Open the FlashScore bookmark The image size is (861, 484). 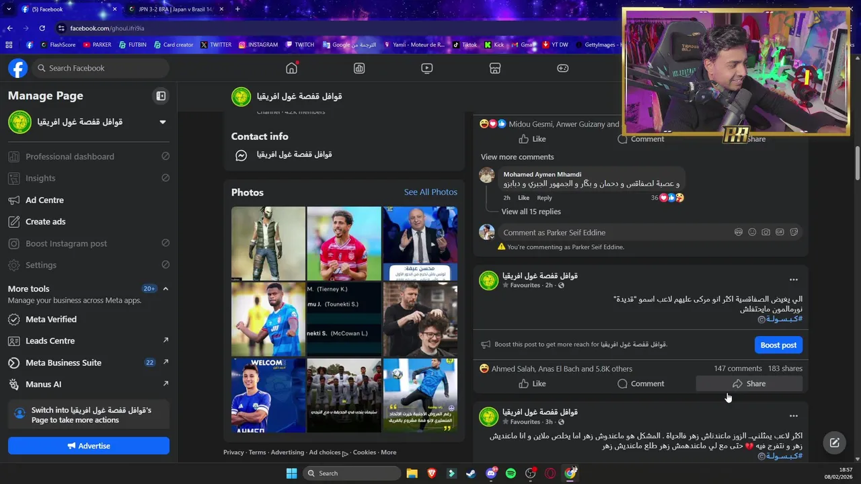point(58,45)
